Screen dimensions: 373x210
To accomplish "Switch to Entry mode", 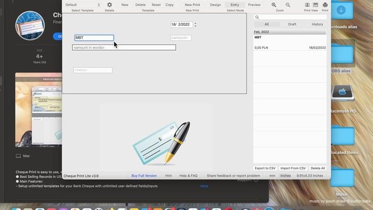I will pos(234,5).
